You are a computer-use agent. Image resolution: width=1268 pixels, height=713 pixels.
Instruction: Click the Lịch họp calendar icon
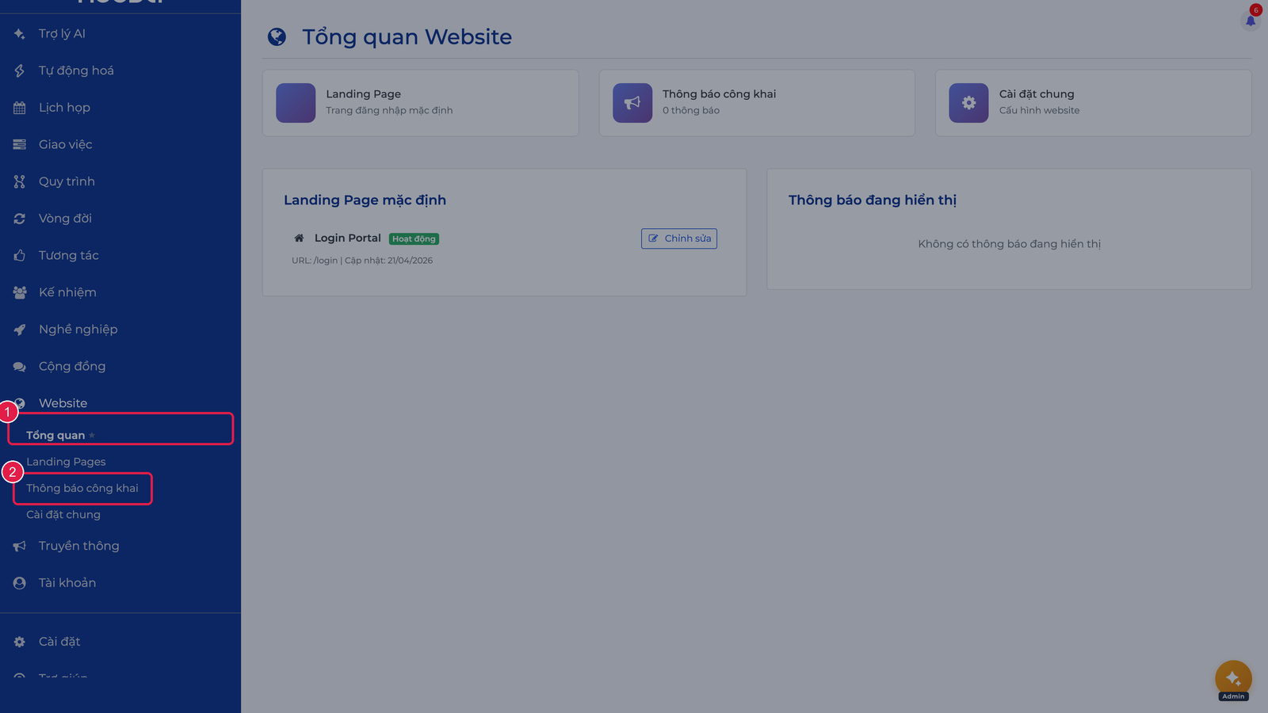20,108
